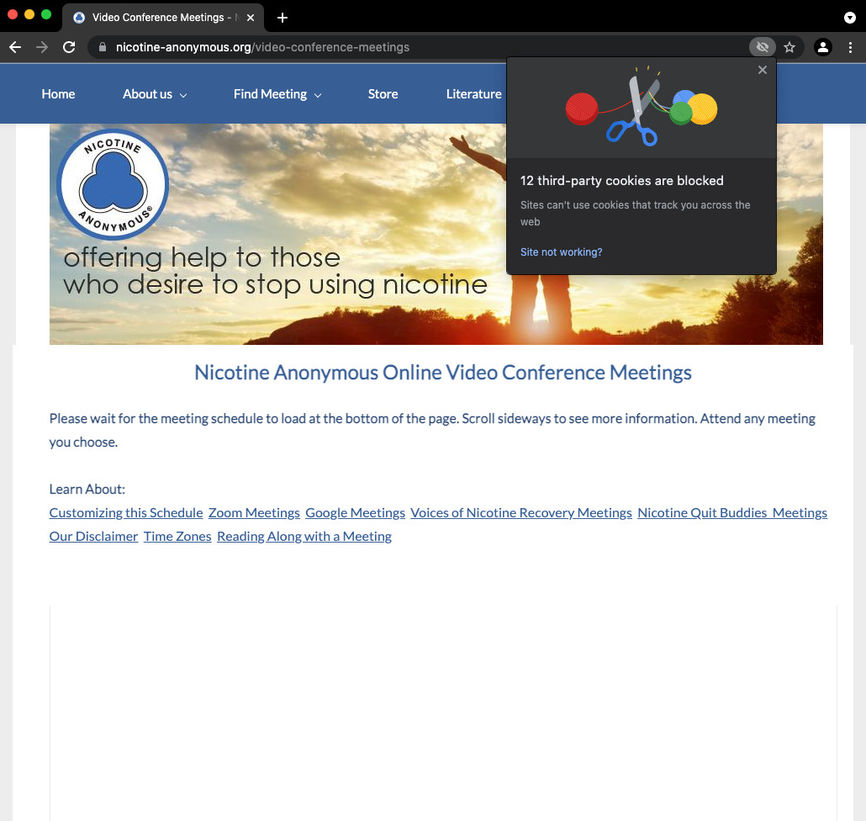The image size is (866, 821).
Task: Expand the Find Meeting dropdown menu
Action: [x=277, y=94]
